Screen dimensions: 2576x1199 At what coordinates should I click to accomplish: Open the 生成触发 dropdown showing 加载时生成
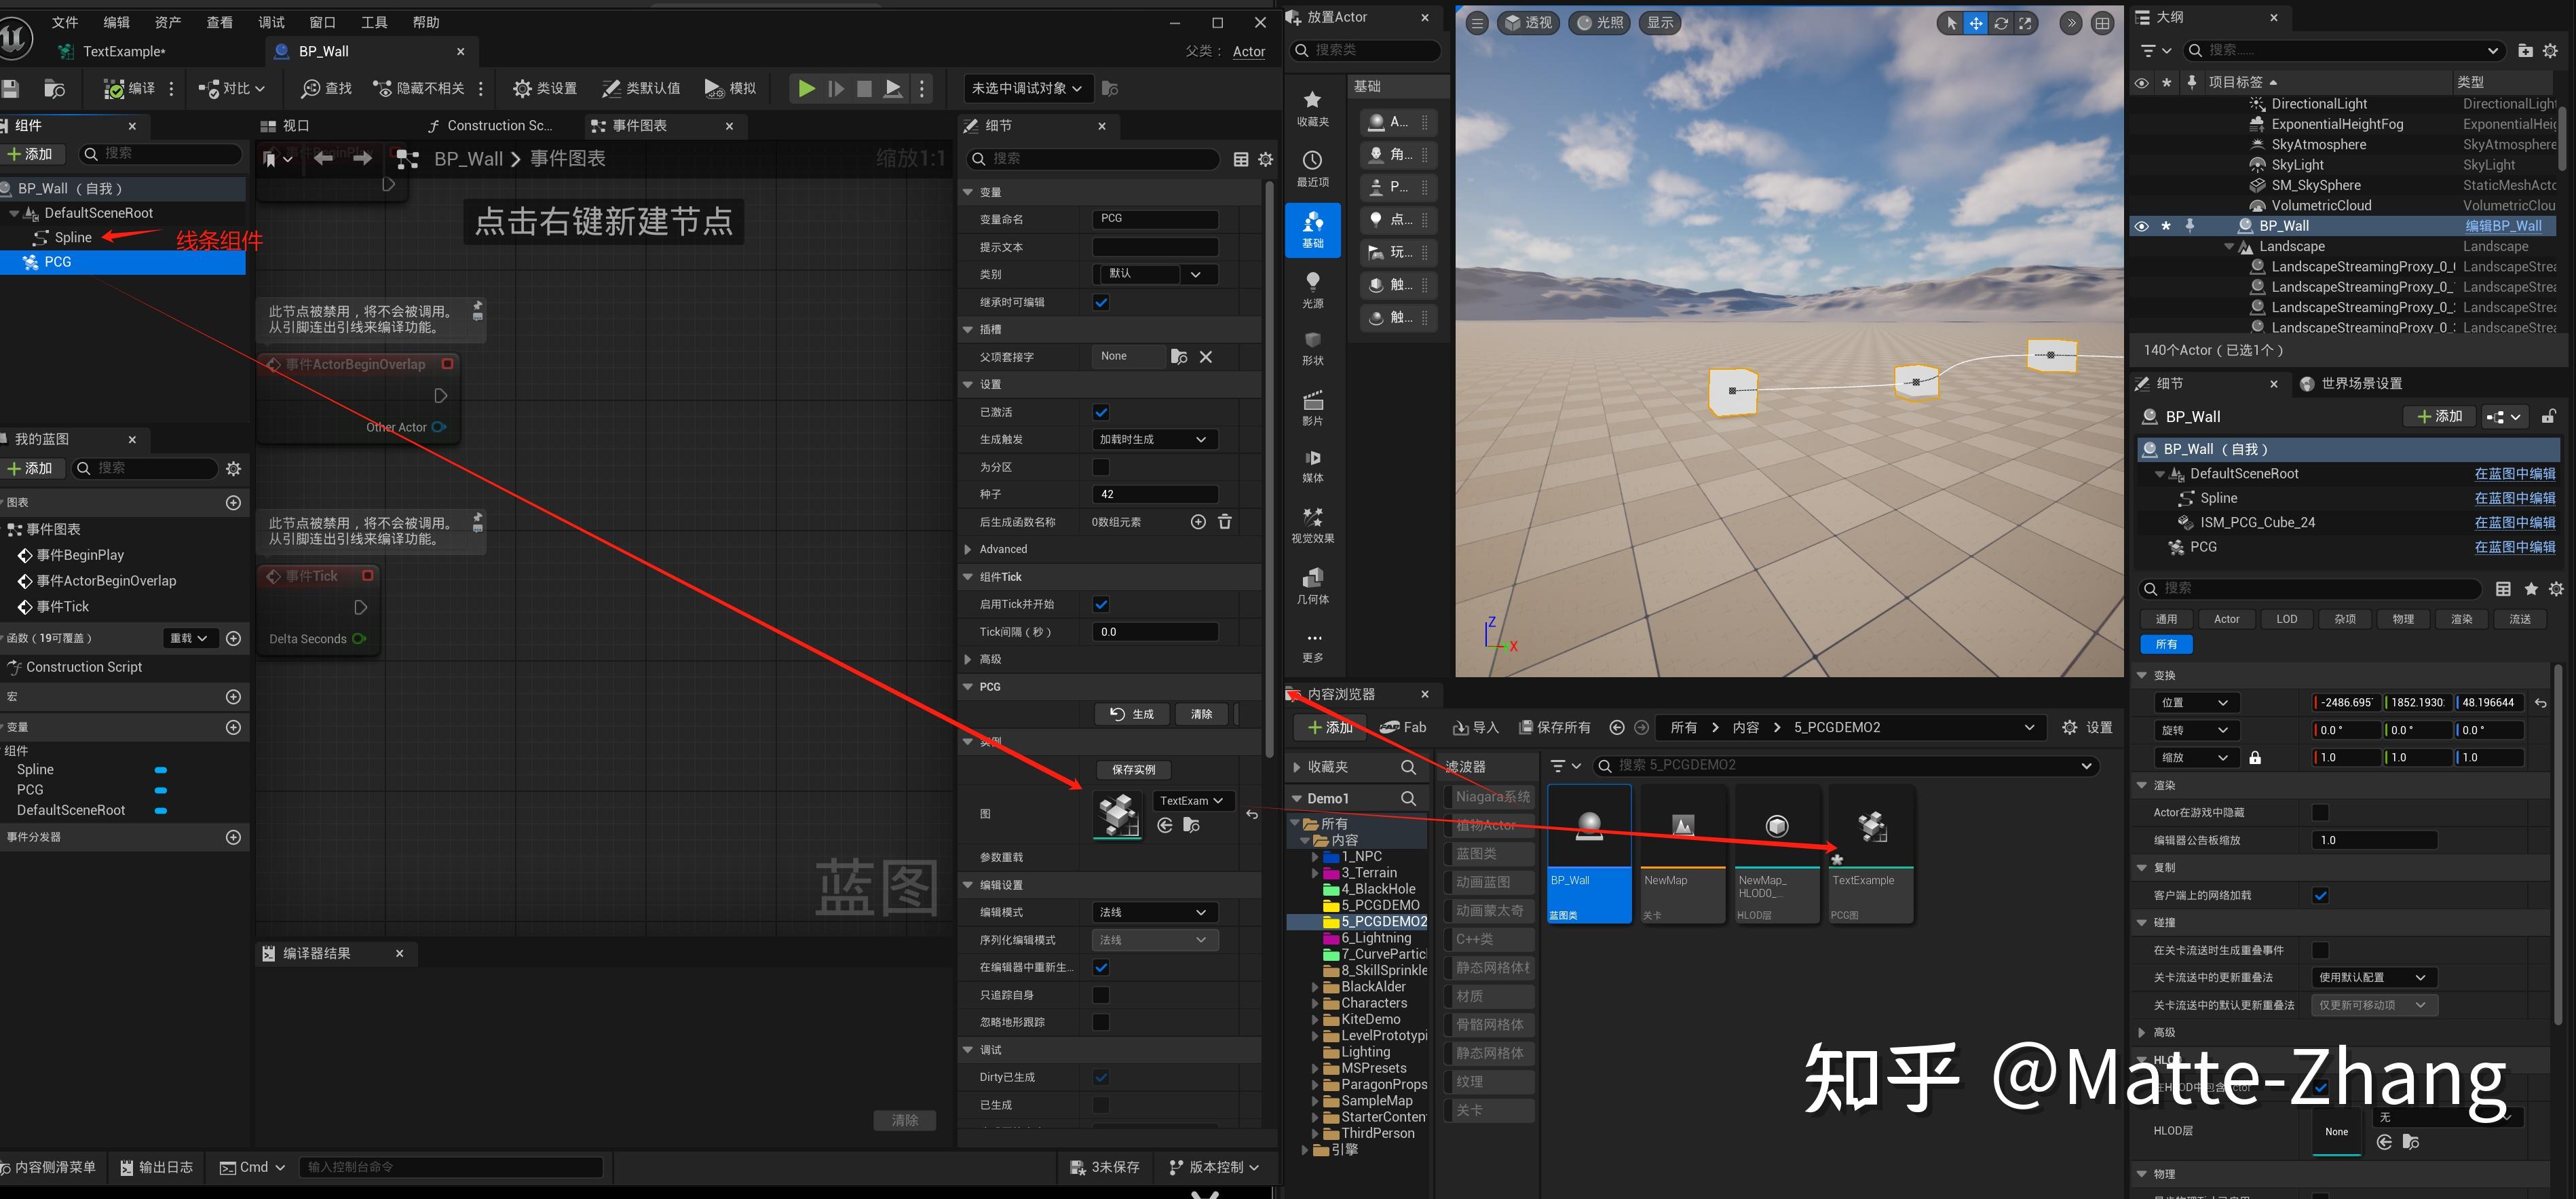point(1154,439)
